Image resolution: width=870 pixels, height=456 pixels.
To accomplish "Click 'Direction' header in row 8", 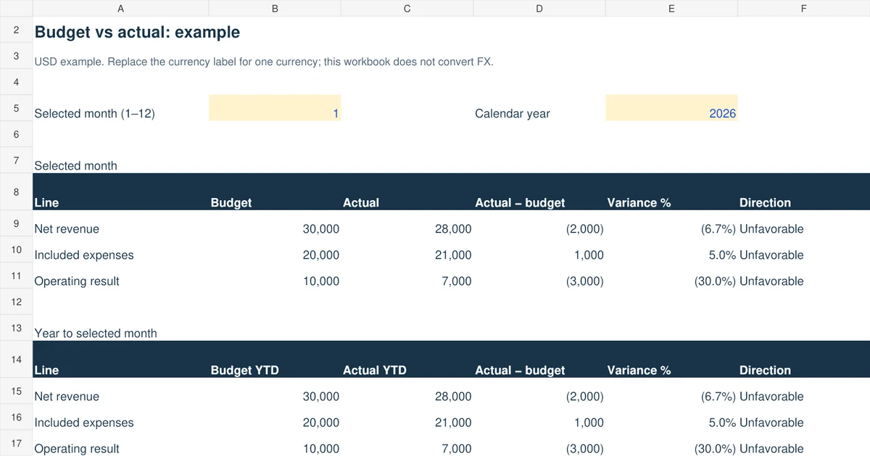I will pyautogui.click(x=765, y=203).
